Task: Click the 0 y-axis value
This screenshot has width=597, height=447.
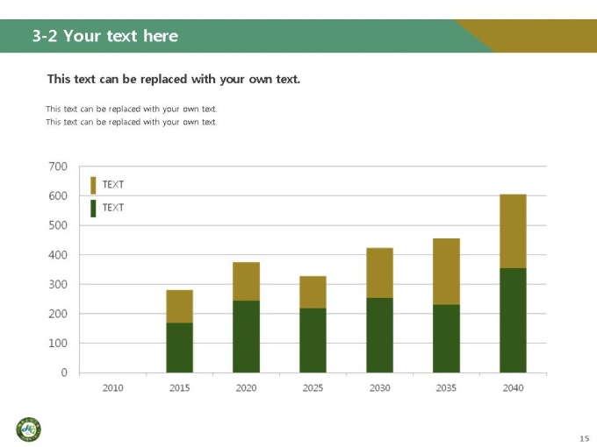Action: (64, 372)
